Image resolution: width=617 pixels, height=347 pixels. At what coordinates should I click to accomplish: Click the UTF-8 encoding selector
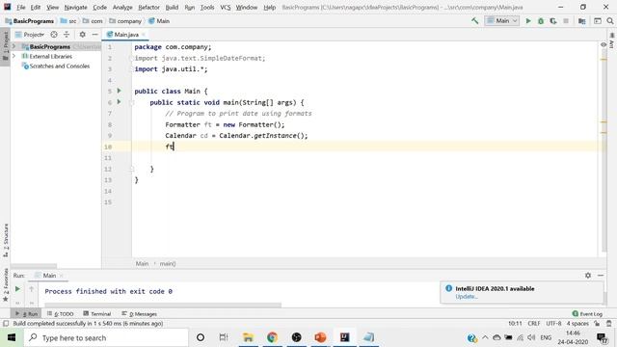[553, 324]
